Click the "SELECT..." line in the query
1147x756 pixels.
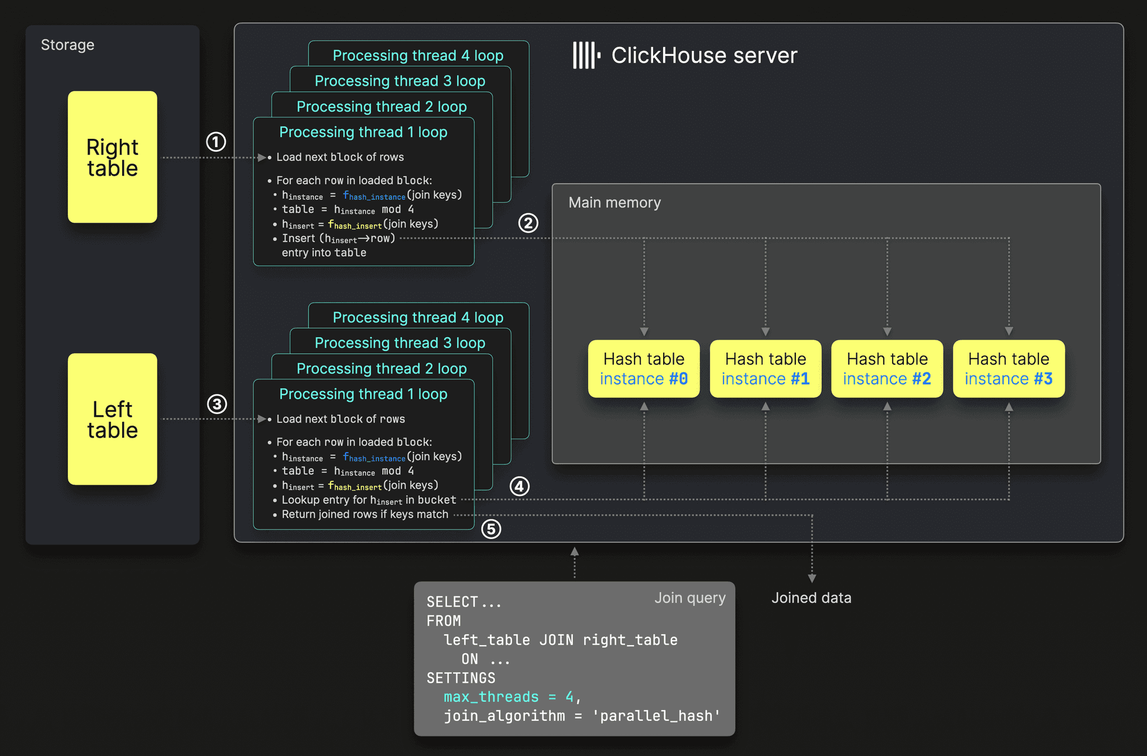coord(464,602)
